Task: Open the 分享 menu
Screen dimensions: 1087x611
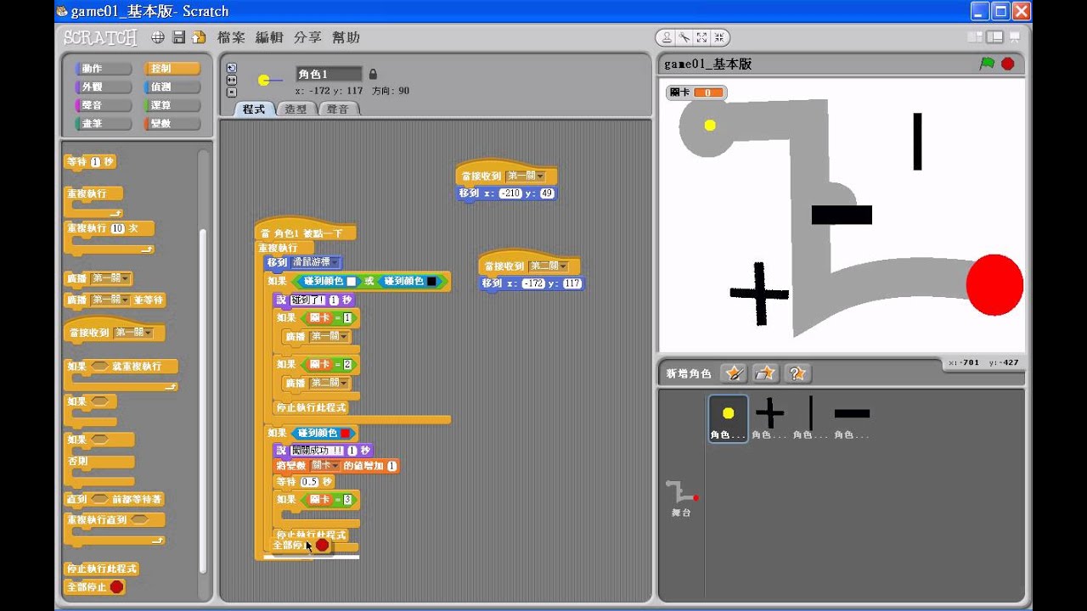Action: (307, 37)
